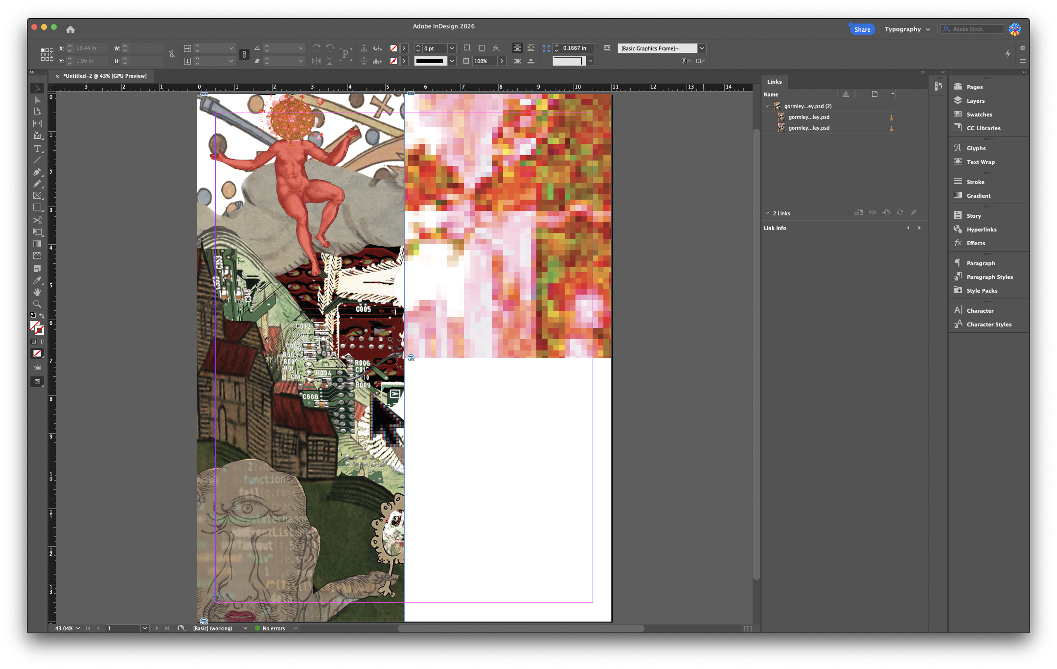
Task: Click Relink icon in Links panel
Action: [x=873, y=212]
